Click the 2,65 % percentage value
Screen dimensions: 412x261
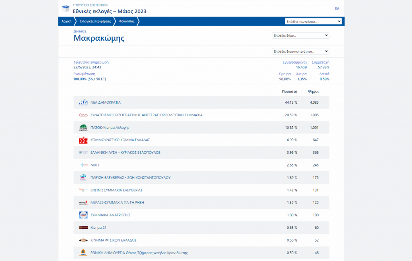pos(292,165)
